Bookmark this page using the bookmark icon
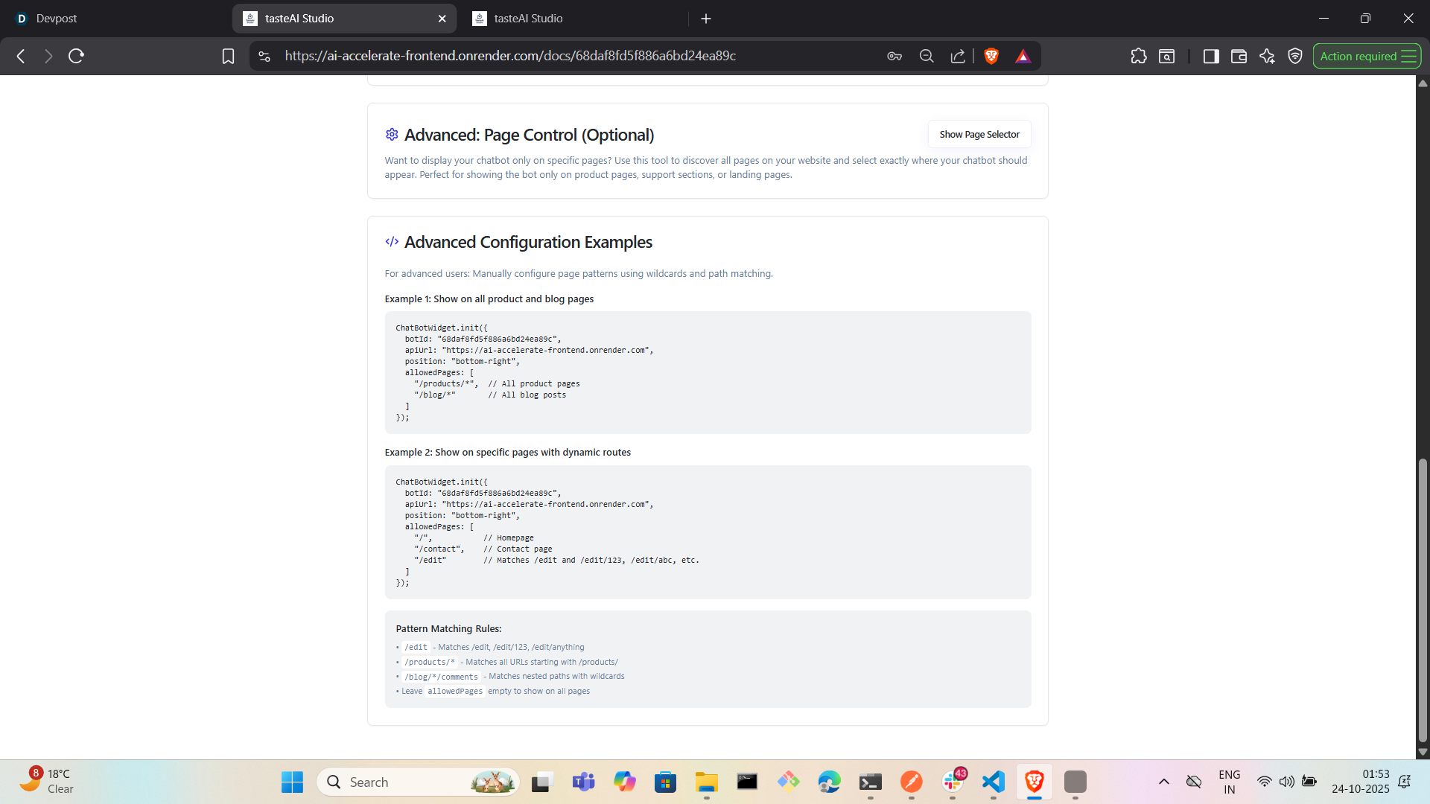This screenshot has height=804, width=1430. click(228, 56)
